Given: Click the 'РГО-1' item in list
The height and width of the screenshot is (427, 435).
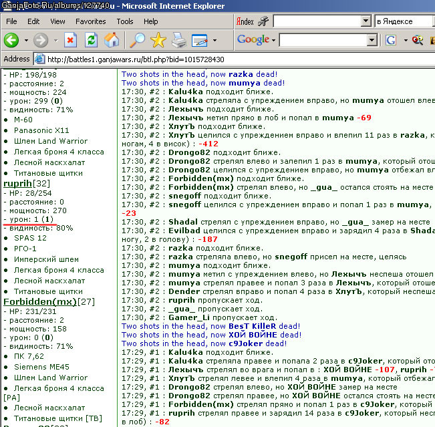Looking at the screenshot, I should [x=25, y=249].
